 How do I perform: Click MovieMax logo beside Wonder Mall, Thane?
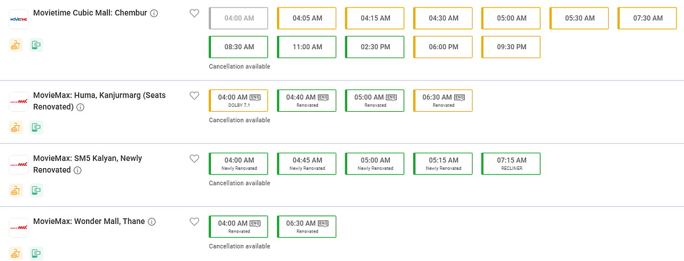(19, 227)
